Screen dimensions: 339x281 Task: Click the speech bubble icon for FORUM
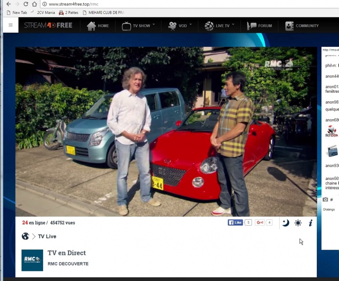coord(252,26)
